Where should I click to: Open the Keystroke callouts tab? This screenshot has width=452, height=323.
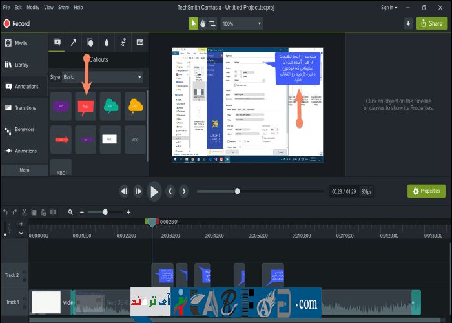[139, 43]
